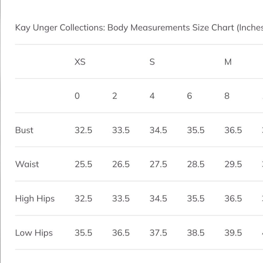Image resolution: width=263 pixels, height=263 pixels.
Task: Select the XS size column header
Action: click(x=80, y=62)
